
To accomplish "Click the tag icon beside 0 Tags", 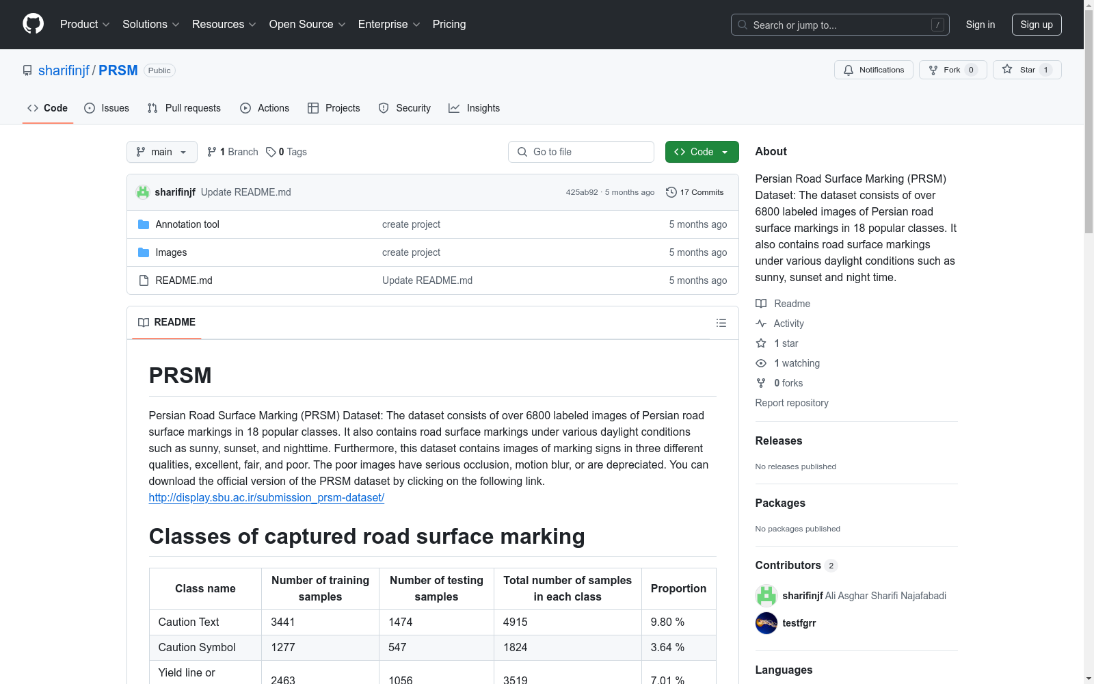I will [x=271, y=152].
